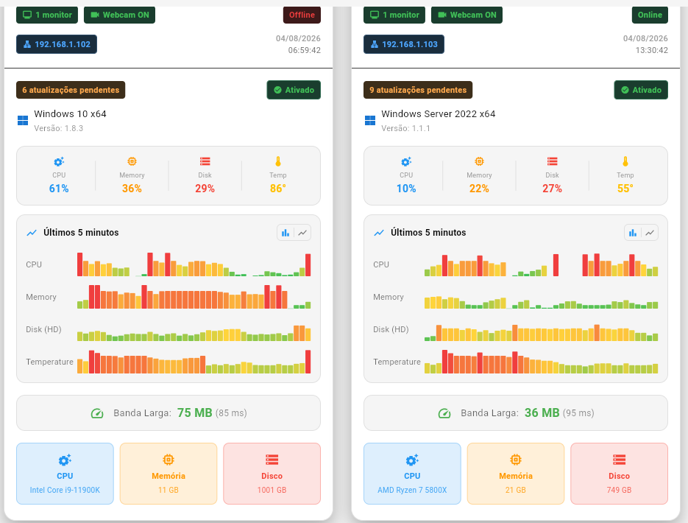688x523 pixels.
Task: Click CPU gear icon above 10%
Action: point(406,161)
